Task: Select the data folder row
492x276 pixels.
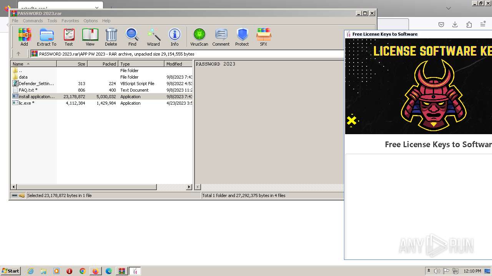Action: [102, 77]
